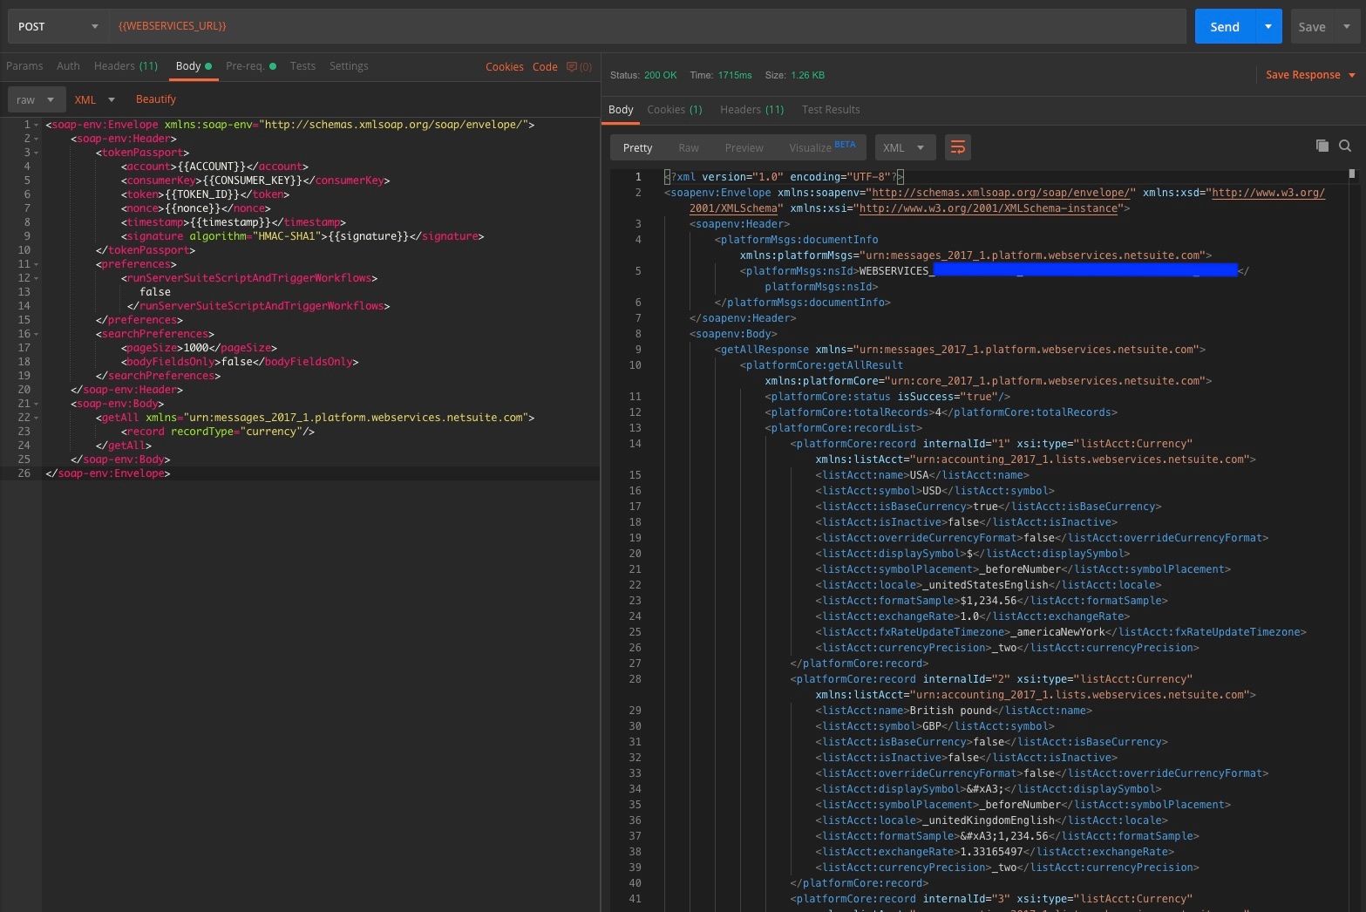
Task: Send the request
Action: click(1224, 26)
